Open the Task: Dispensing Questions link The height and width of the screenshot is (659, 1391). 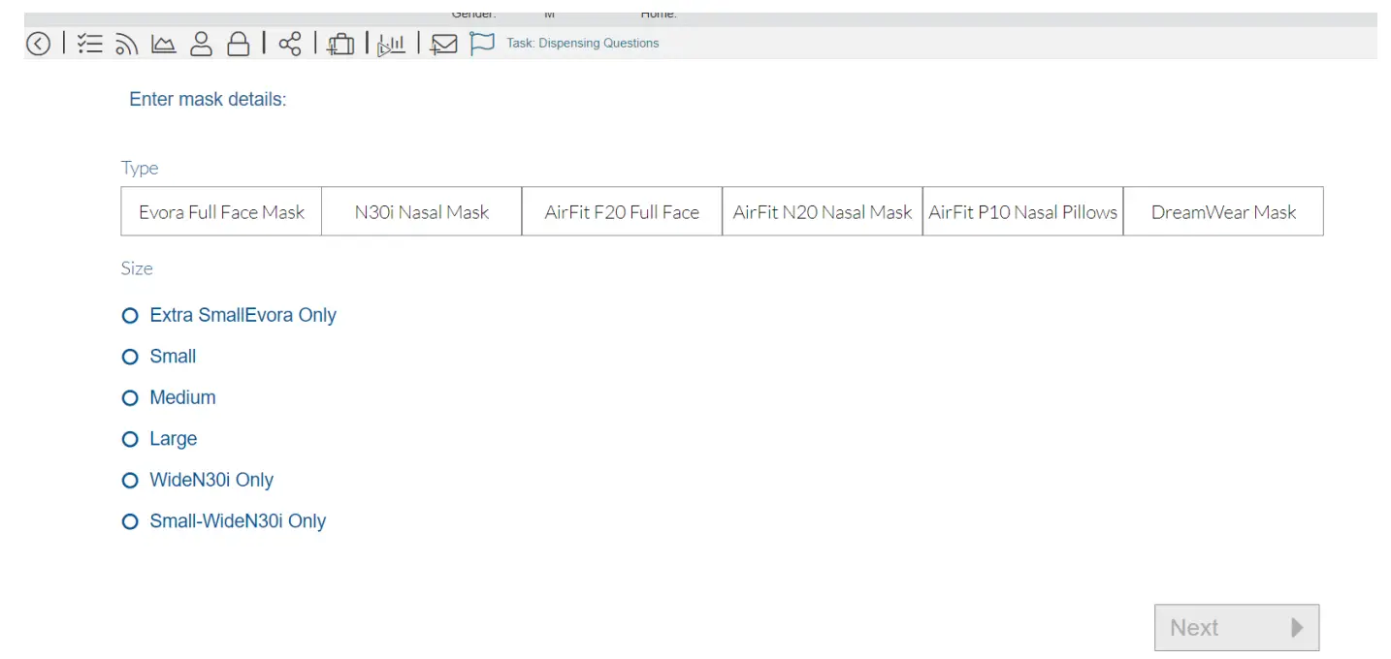[582, 44]
